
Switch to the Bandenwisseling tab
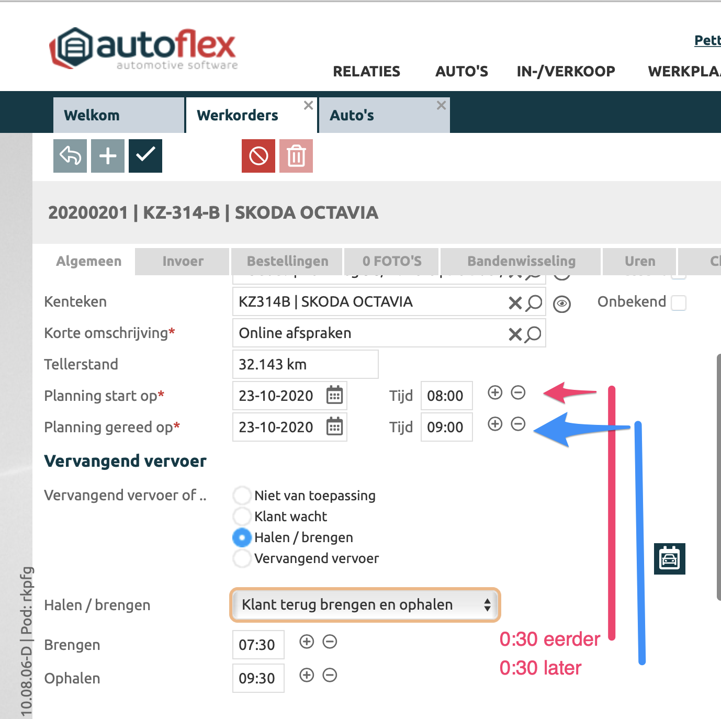click(x=521, y=261)
